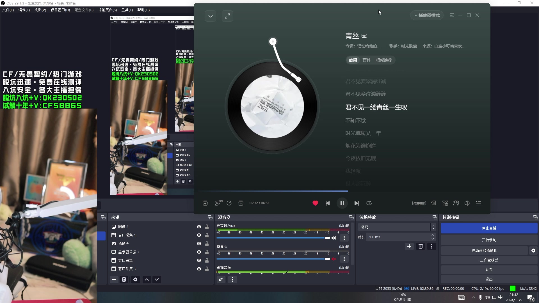Pause the currently playing song
The width and height of the screenshot is (539, 303).
pyautogui.click(x=342, y=203)
